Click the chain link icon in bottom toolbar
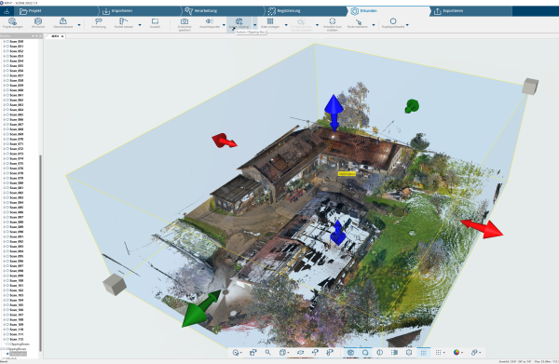 474,352
